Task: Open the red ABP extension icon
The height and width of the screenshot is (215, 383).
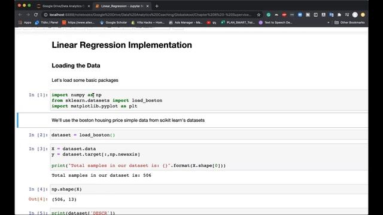Action: [284, 15]
